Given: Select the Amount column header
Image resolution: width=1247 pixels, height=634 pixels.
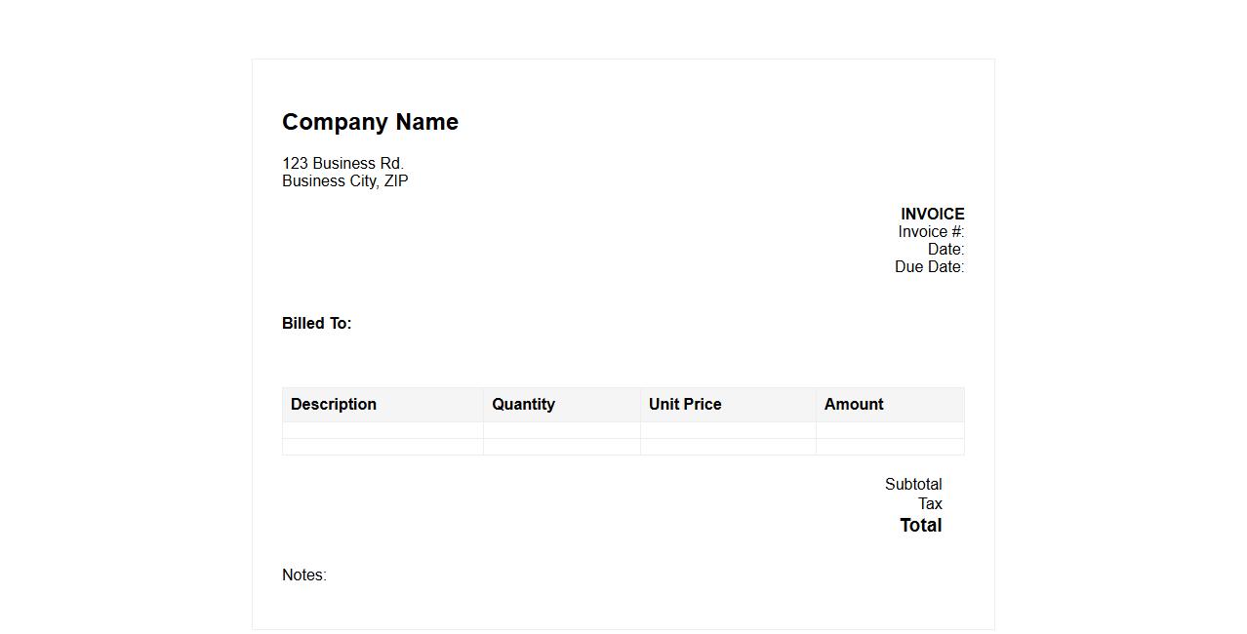Looking at the screenshot, I should click(x=854, y=404).
